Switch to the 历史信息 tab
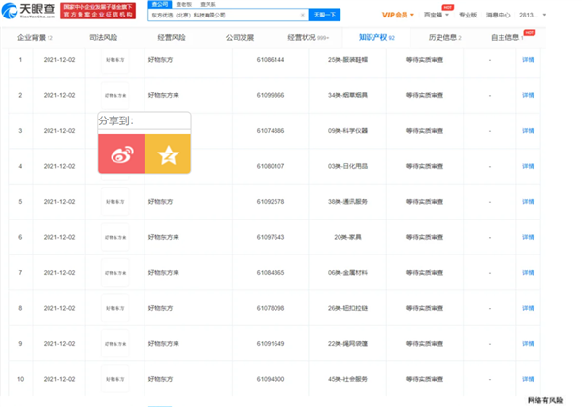 coord(444,38)
